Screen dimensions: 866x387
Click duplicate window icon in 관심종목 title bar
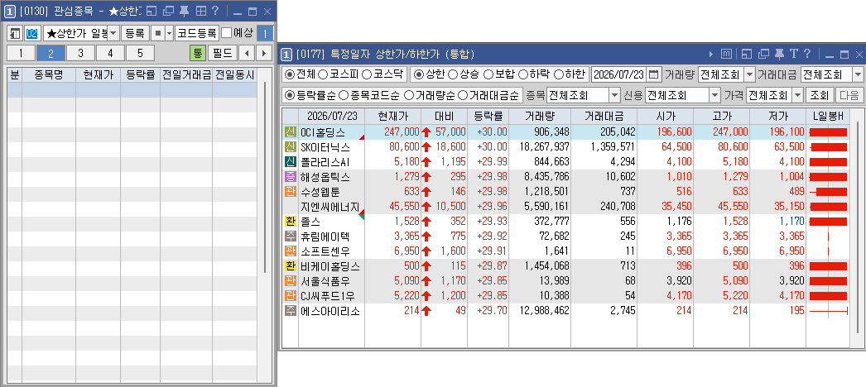pyautogui.click(x=169, y=11)
